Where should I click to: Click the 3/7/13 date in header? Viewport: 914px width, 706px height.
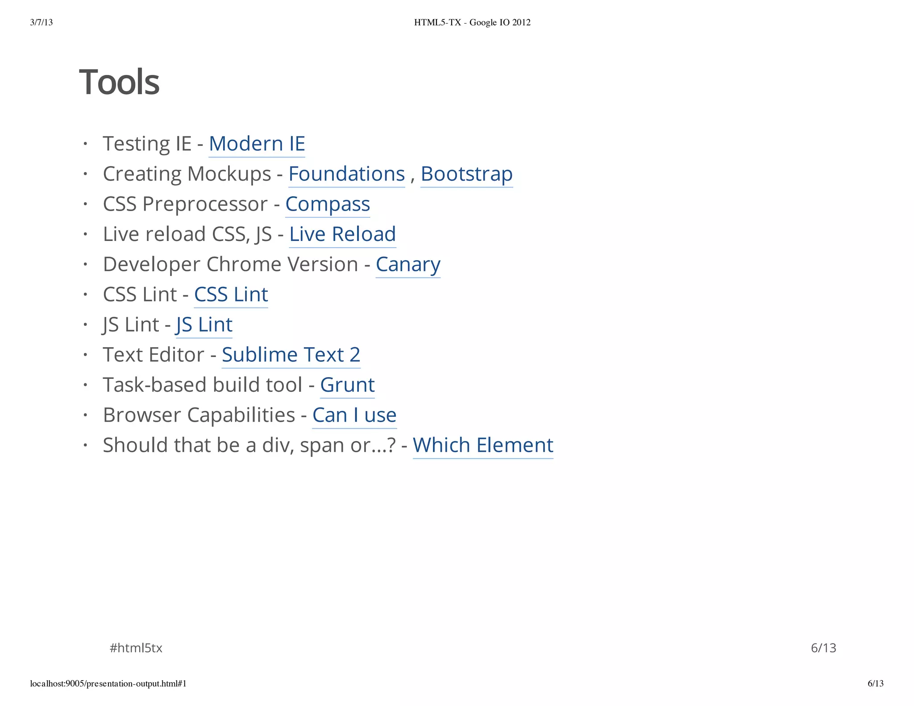tap(41, 22)
